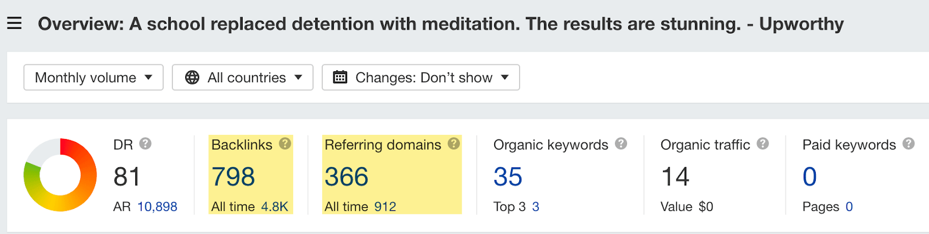The image size is (929, 234).
Task: Click calendar icon in Changes filter
Action: [x=340, y=77]
